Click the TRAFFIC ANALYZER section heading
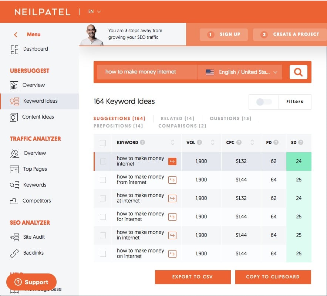 (x=35, y=139)
